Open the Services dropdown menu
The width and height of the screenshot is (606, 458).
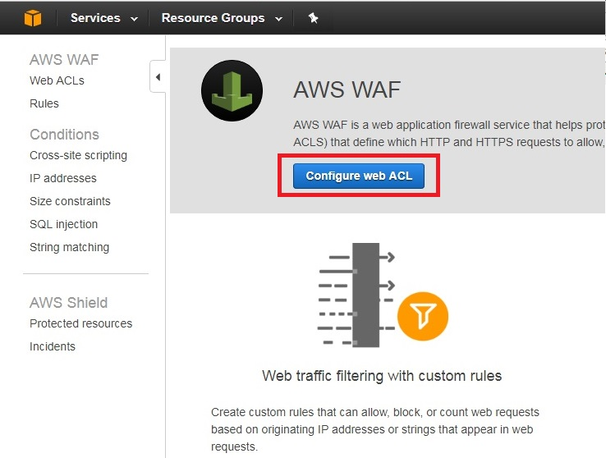tap(104, 18)
